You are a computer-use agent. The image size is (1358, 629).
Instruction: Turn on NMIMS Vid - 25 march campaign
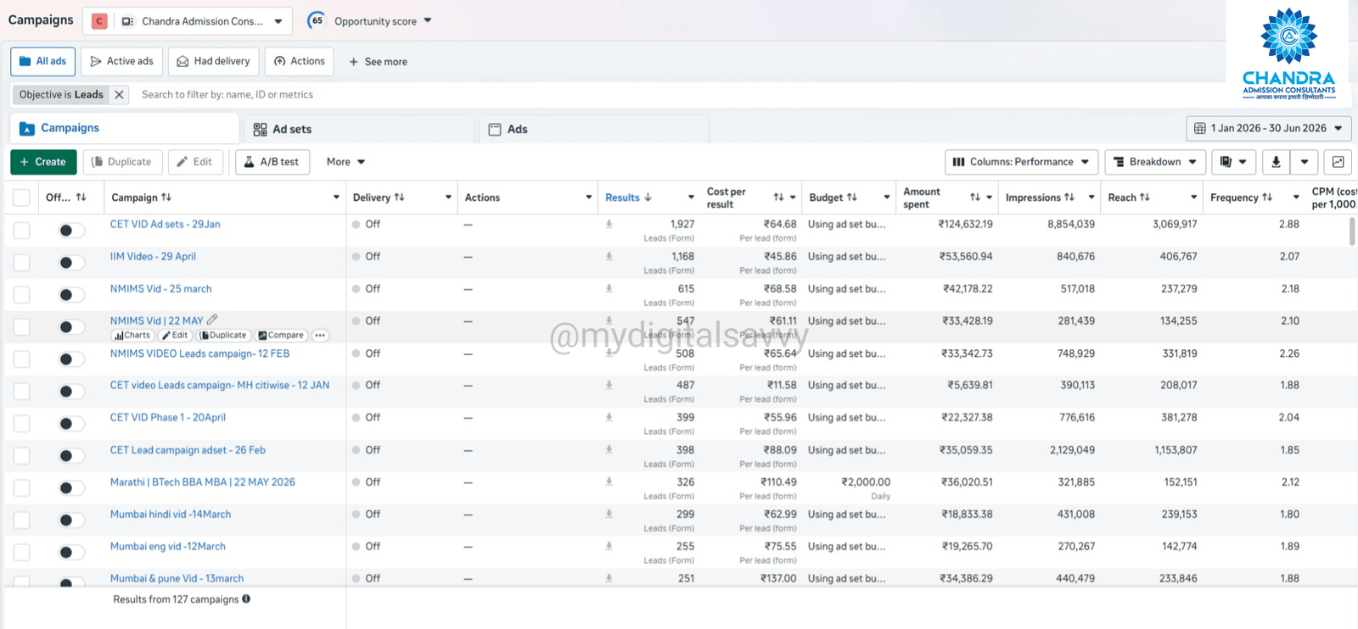tap(71, 295)
